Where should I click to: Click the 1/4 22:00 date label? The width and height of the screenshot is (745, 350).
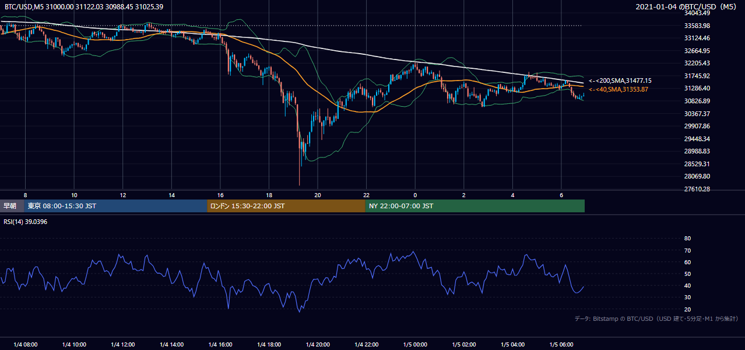[x=367, y=344]
